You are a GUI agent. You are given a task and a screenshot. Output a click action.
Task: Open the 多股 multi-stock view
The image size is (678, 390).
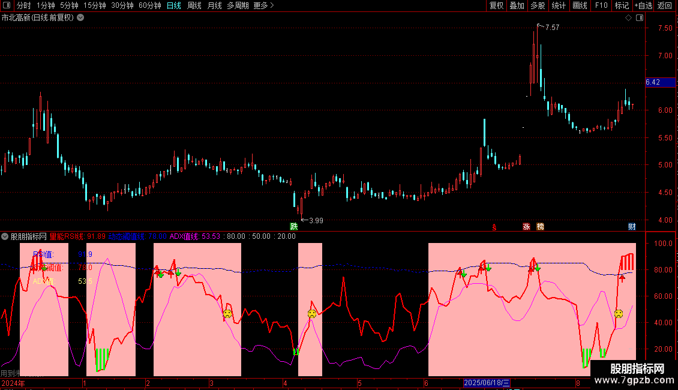(x=538, y=5)
